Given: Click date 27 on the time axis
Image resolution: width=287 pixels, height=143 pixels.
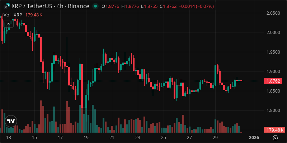Looking at the screenshot, I should (189, 137).
